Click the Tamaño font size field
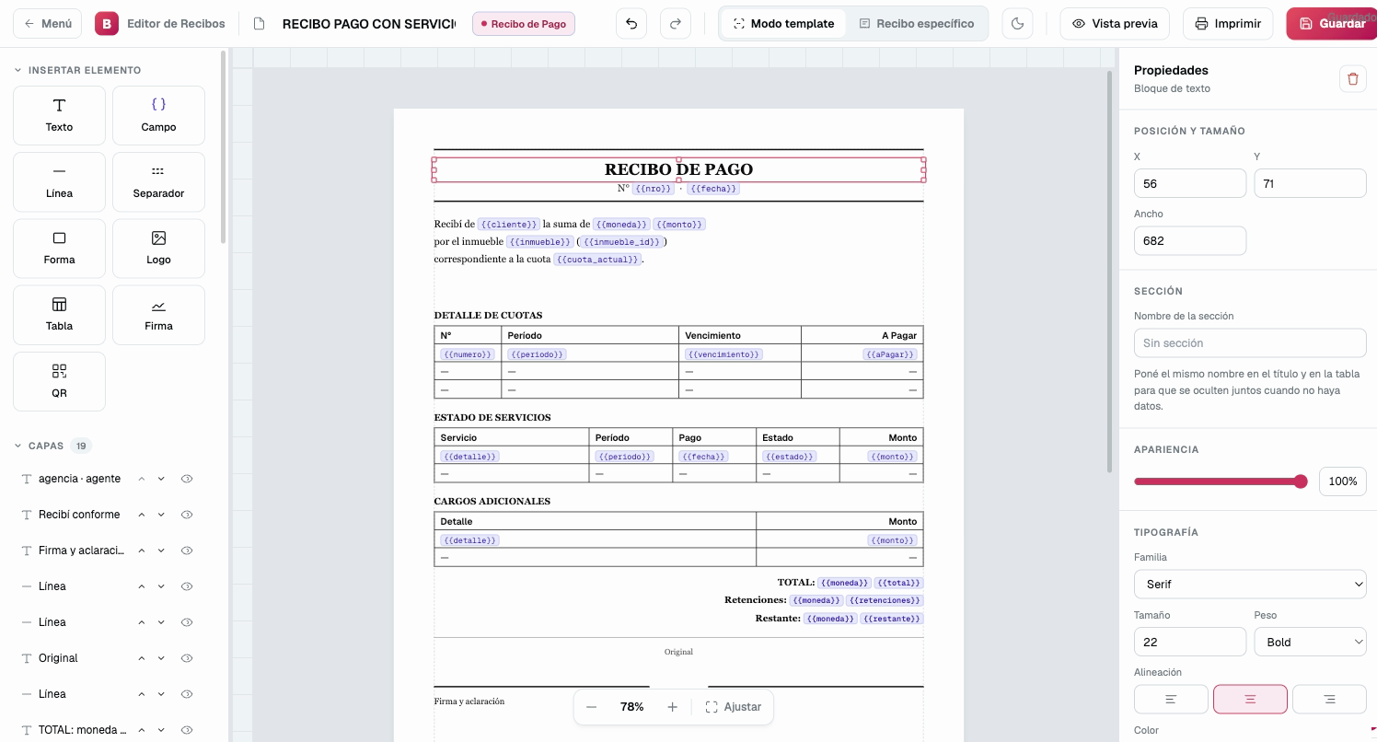 [1190, 642]
